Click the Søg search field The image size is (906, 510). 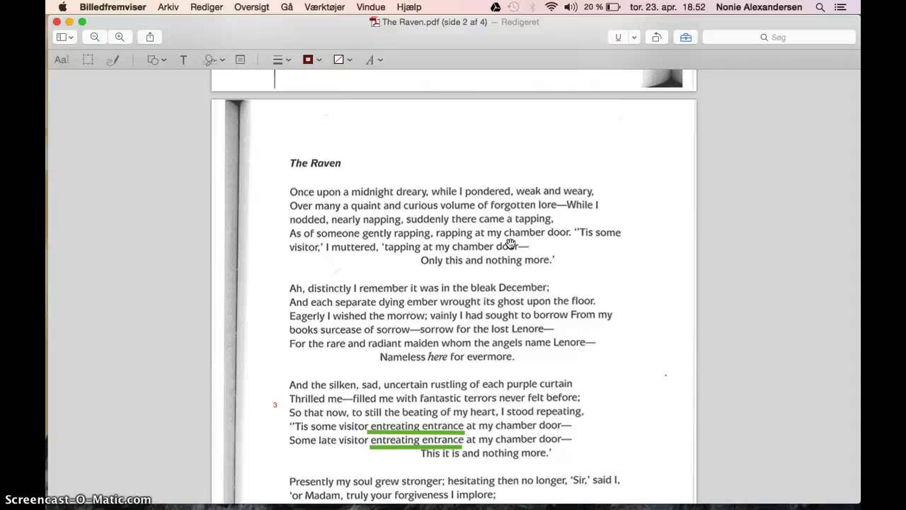(779, 37)
